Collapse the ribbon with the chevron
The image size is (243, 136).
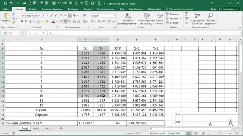click(x=240, y=27)
